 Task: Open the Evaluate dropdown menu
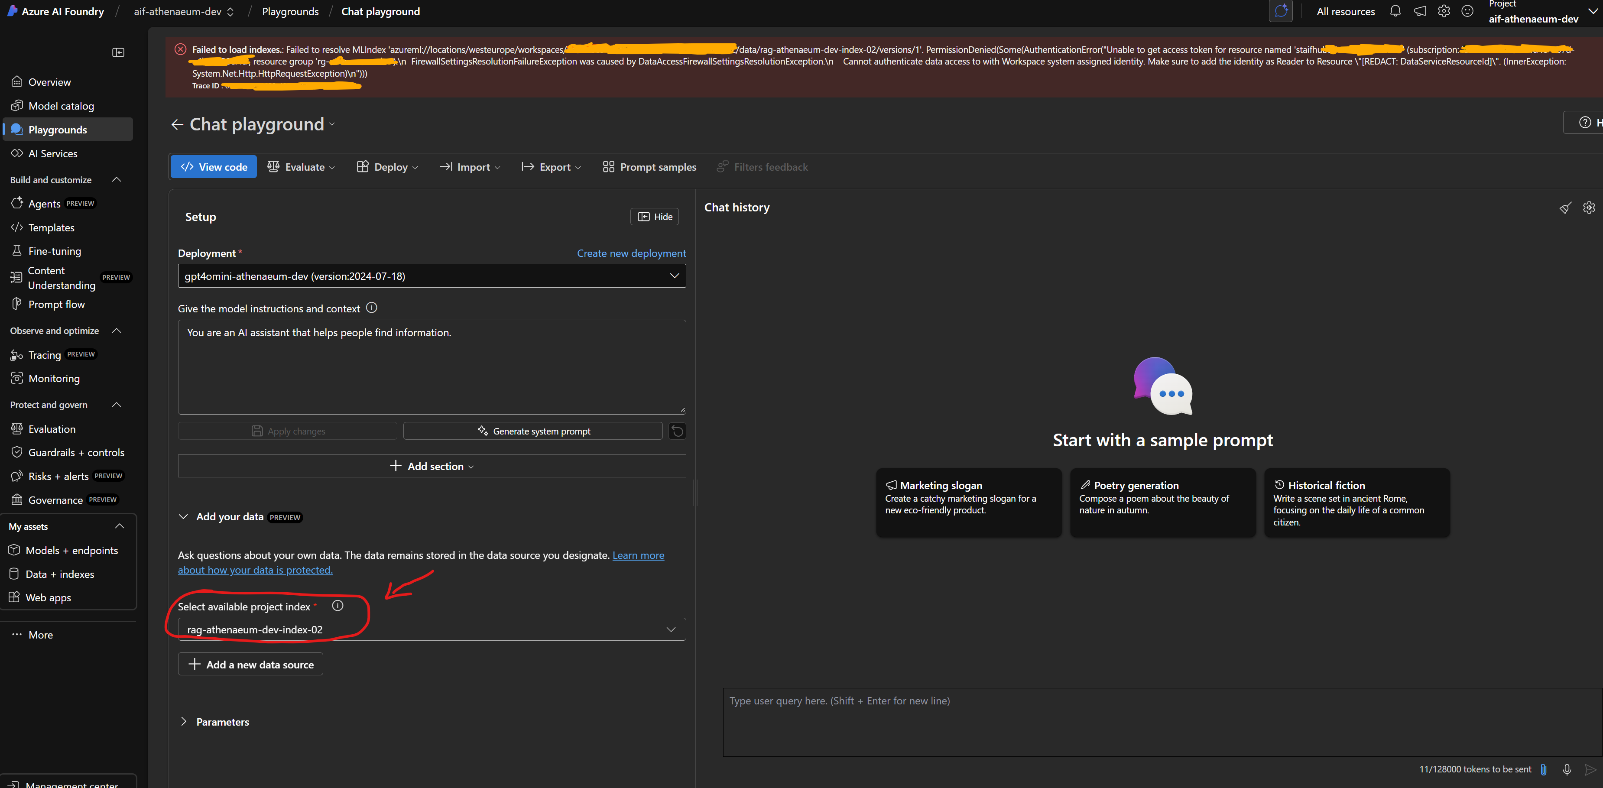pos(301,167)
